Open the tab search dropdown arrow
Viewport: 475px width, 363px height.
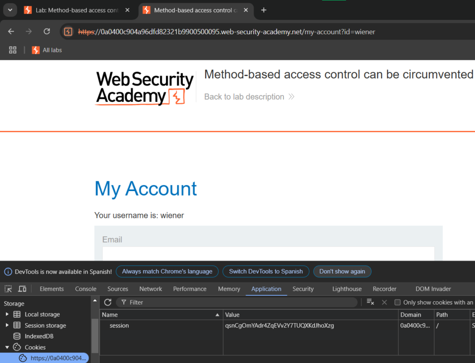[10, 10]
